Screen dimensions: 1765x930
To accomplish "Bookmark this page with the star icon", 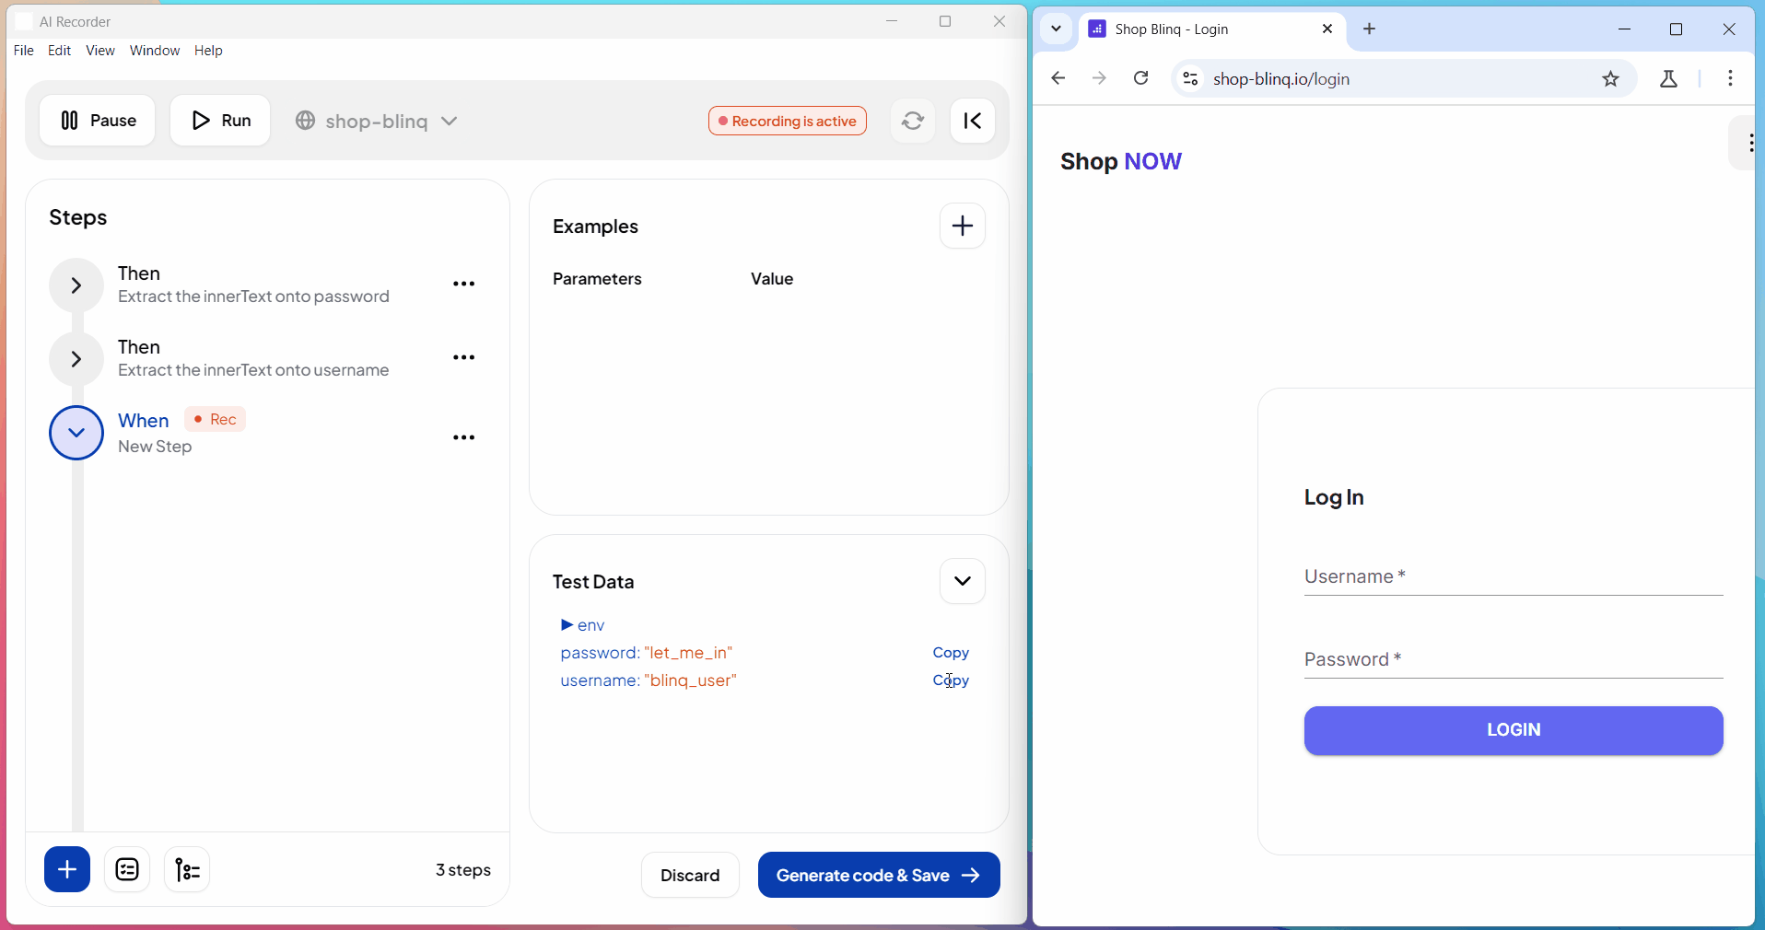I will pyautogui.click(x=1610, y=79).
